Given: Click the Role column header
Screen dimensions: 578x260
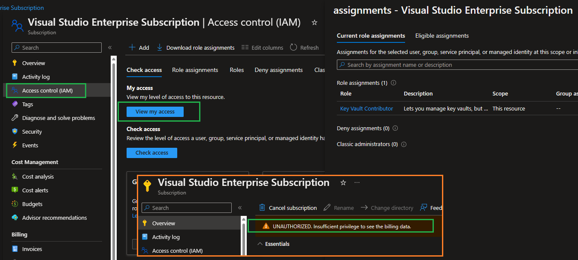Looking at the screenshot, I should 346,93.
